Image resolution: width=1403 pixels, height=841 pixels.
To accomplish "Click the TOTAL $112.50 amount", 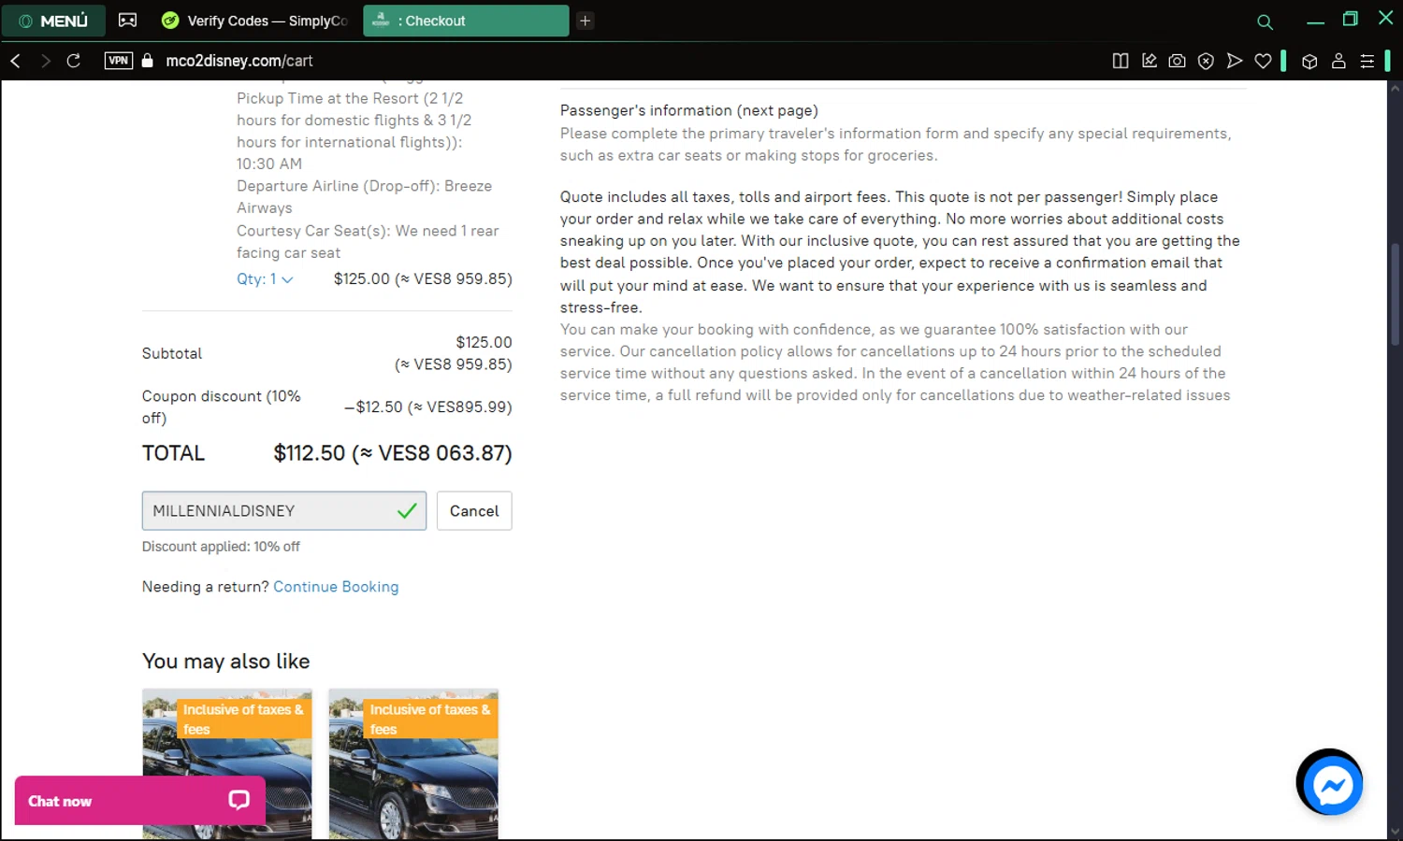I will point(392,453).
